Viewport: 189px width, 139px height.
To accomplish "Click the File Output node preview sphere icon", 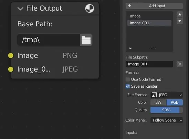I will [90, 8].
